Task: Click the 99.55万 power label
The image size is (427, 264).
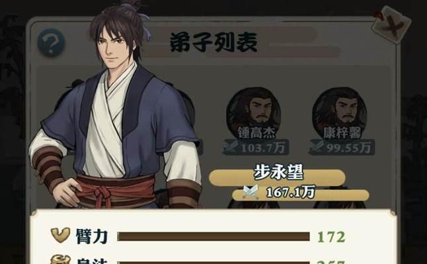Action: [348, 148]
